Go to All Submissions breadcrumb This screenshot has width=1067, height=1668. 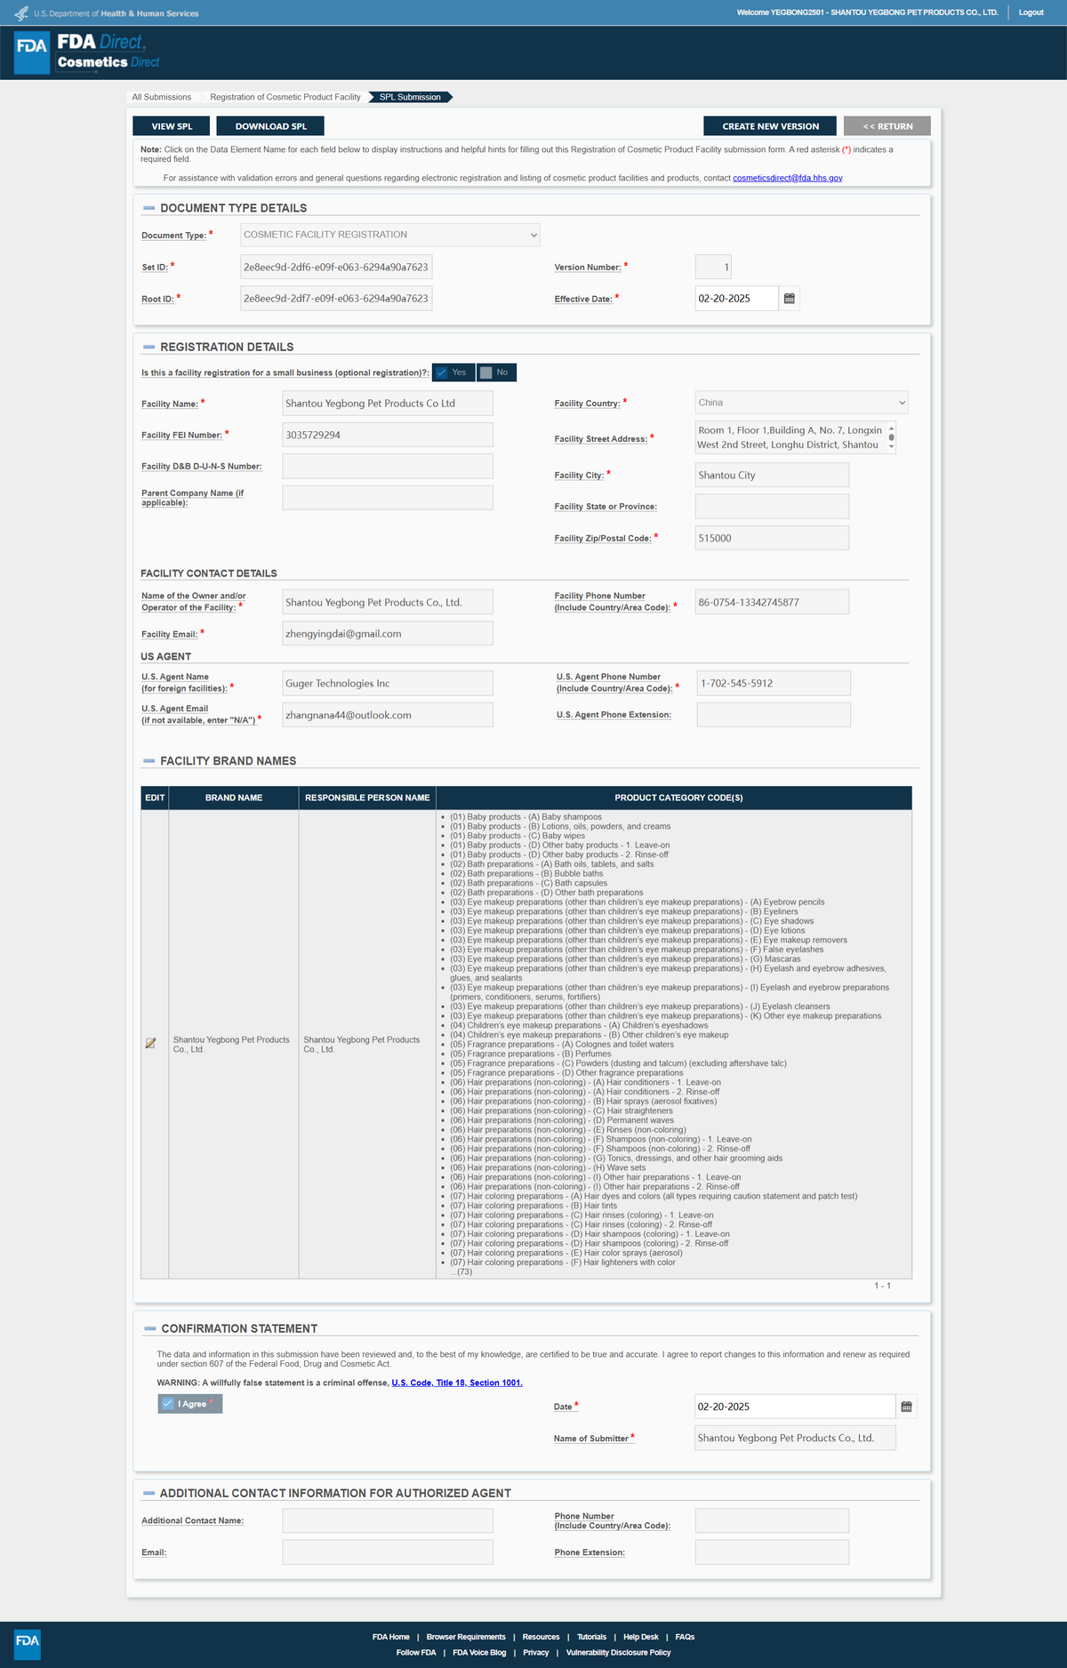(x=162, y=97)
